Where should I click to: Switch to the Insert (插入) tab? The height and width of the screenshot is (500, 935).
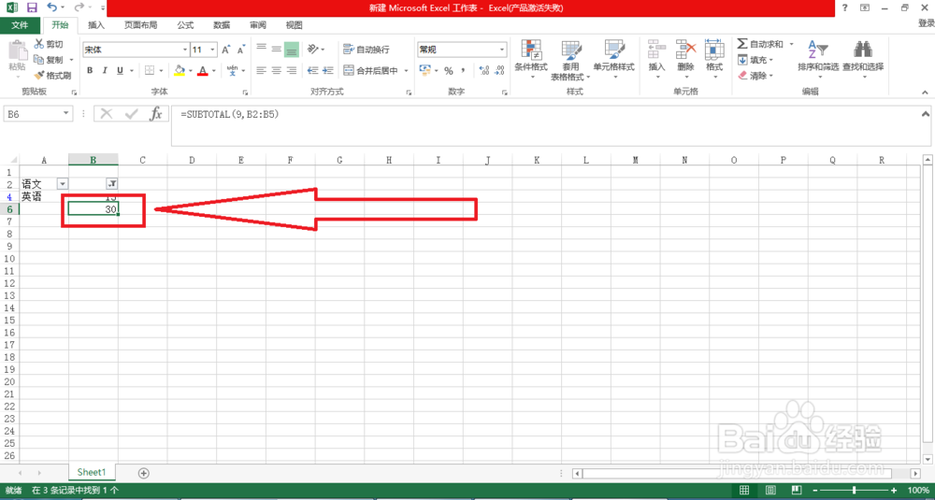pyautogui.click(x=96, y=25)
